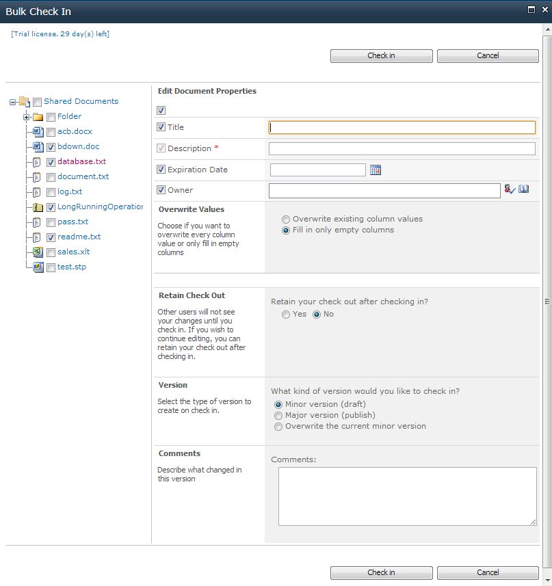Click the LongRunningOperation file icon
Viewport: 552px width, 586px height.
tap(38, 207)
